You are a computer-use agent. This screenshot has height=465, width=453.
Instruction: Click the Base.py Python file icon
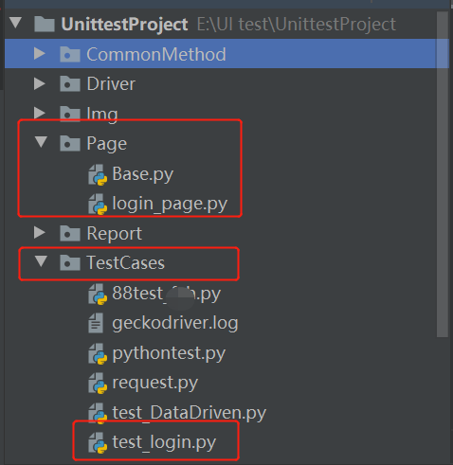(x=98, y=174)
